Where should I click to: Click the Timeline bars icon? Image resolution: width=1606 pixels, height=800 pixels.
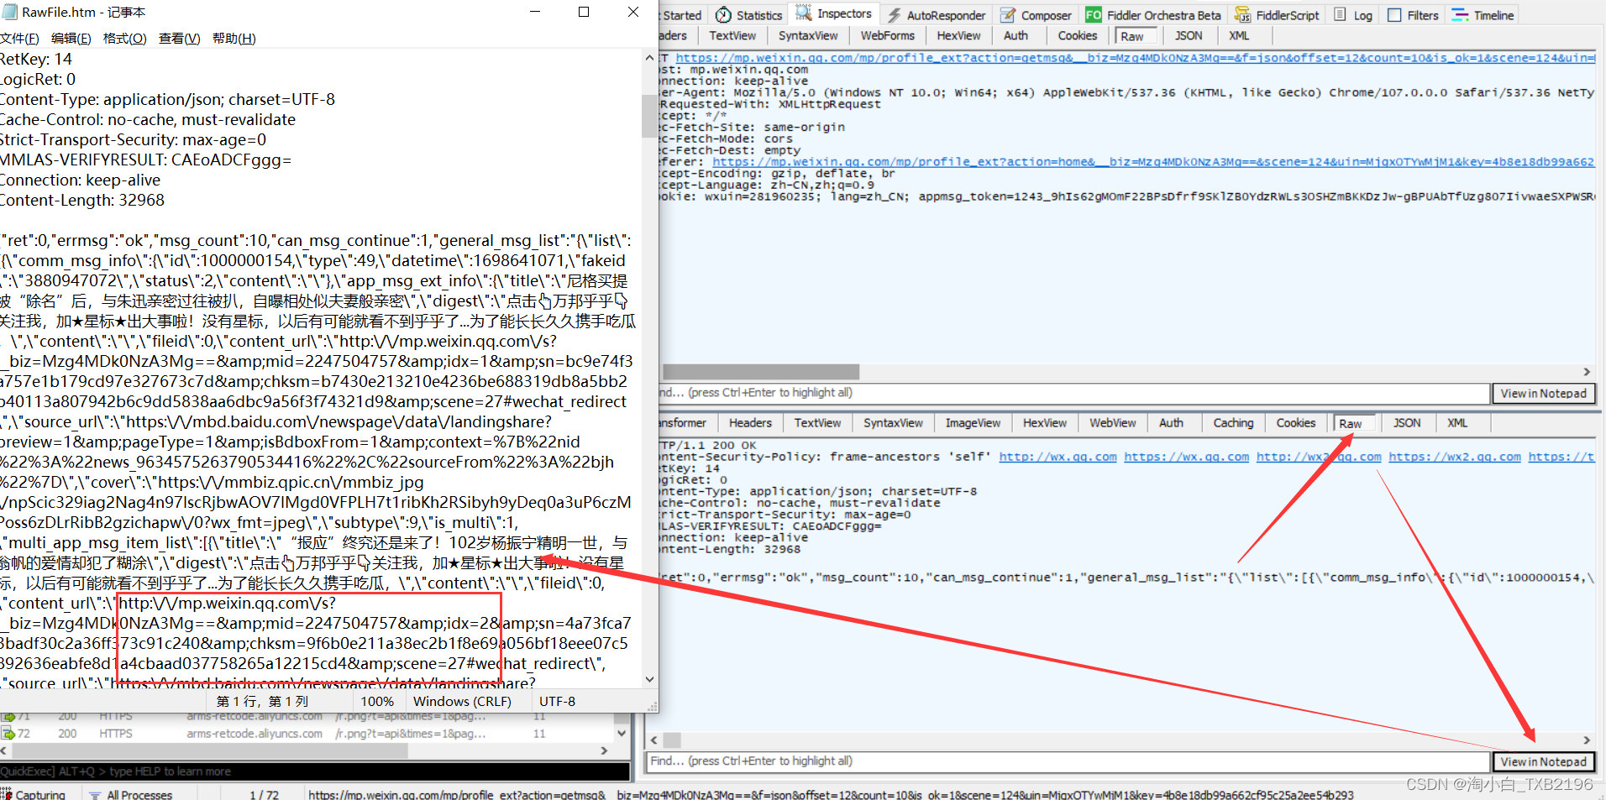(1460, 15)
